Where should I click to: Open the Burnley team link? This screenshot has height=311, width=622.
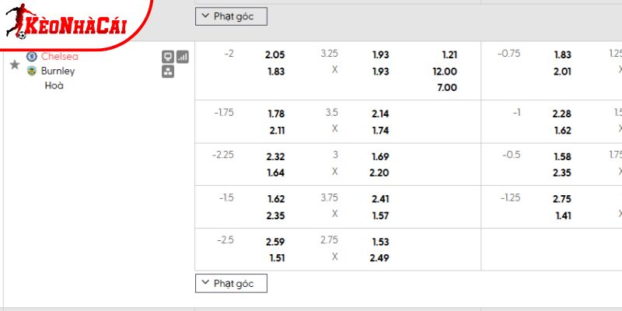point(58,71)
